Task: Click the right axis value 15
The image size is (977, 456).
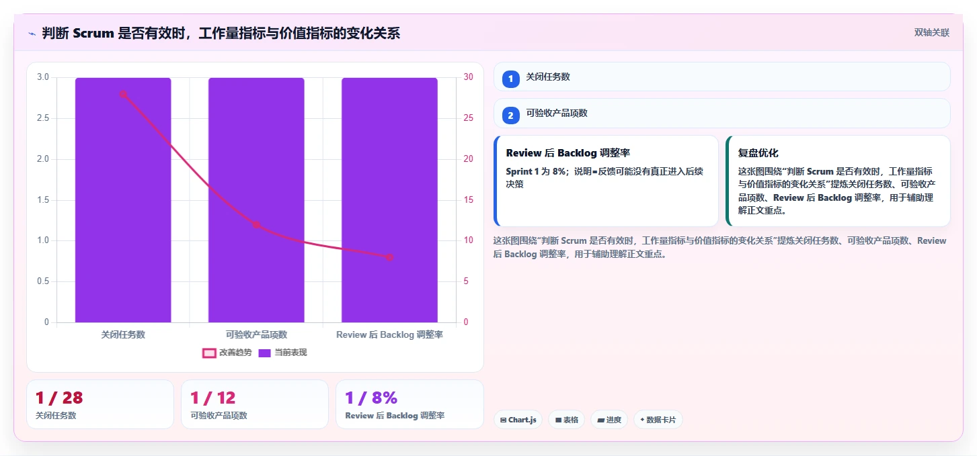Action: pos(469,200)
